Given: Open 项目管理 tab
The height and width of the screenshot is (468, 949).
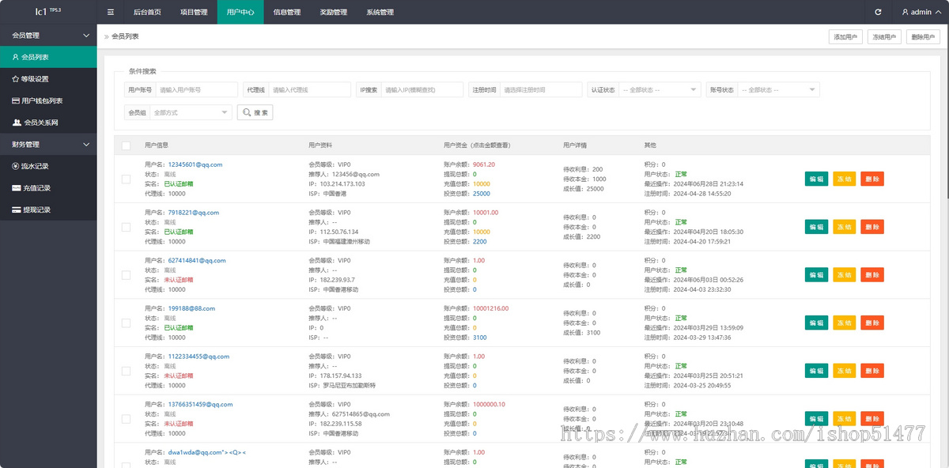Looking at the screenshot, I should (x=194, y=12).
